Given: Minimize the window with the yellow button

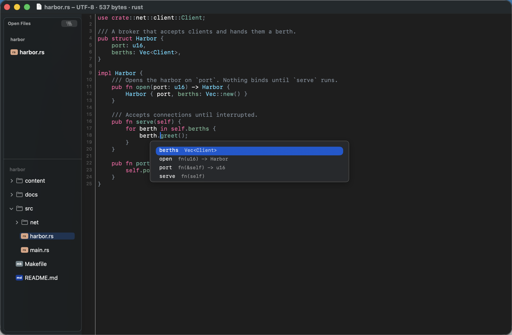Looking at the screenshot, I should [17, 7].
